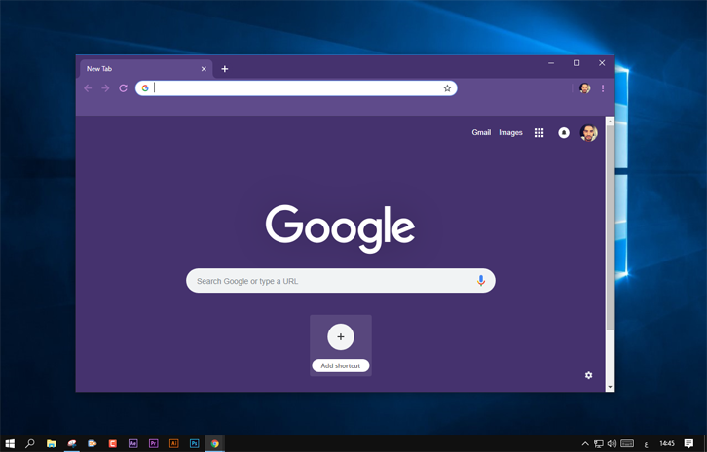Open a new tab with plus button
This screenshot has width=707, height=452.
(225, 69)
